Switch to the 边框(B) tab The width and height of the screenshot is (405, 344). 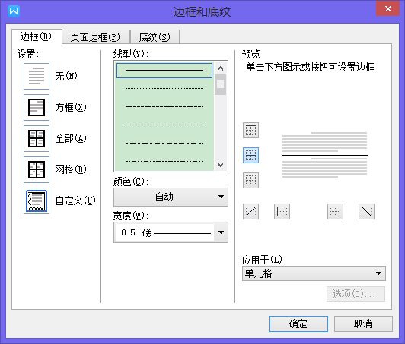(x=37, y=36)
